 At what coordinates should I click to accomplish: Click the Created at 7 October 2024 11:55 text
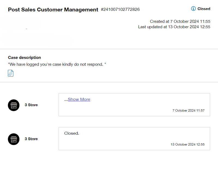[180, 21]
